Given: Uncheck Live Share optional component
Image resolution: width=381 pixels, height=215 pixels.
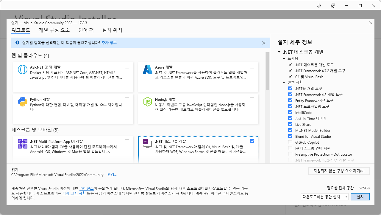Looking at the screenshot, I should (x=290, y=124).
